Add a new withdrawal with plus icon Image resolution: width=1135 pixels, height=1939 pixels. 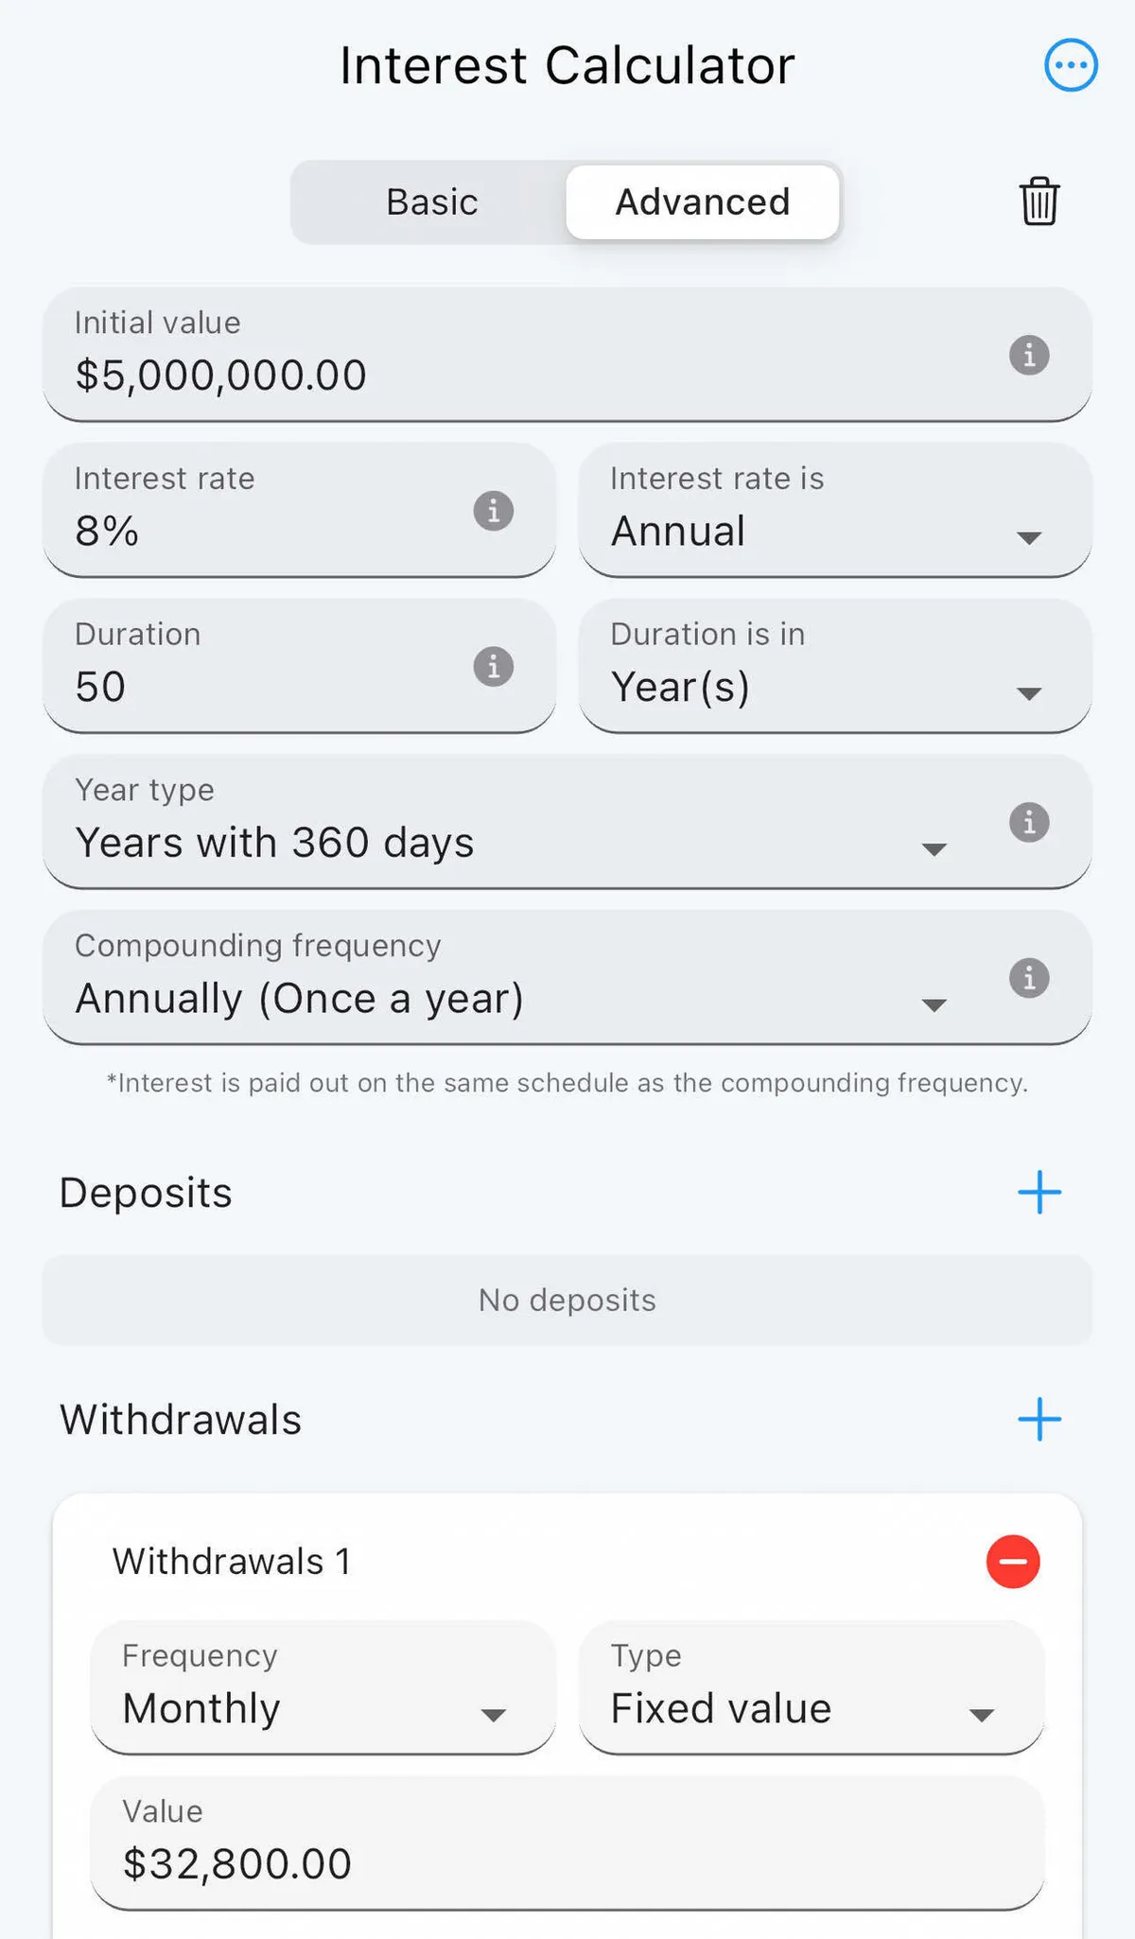(1039, 1419)
